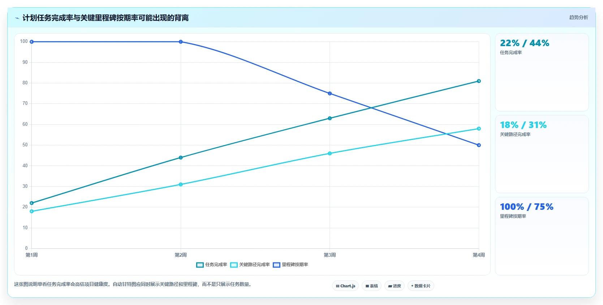Click the 第1周 x-axis label
The height and width of the screenshot is (305, 603).
[x=32, y=255]
